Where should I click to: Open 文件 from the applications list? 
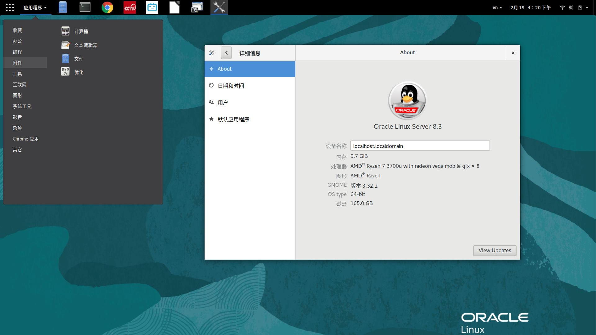[x=79, y=59]
